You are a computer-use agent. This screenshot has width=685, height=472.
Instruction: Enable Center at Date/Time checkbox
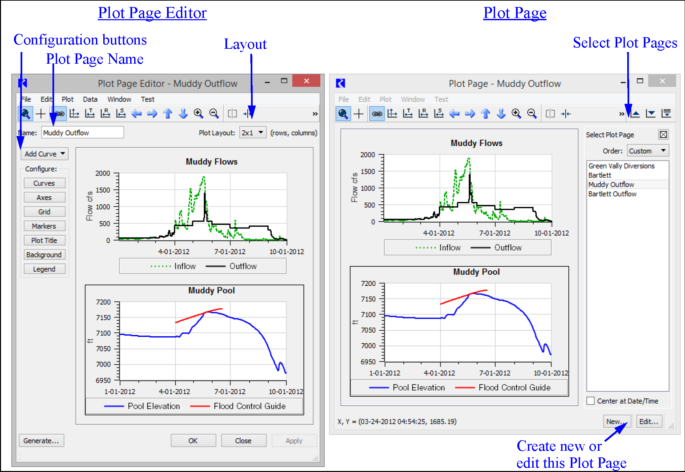591,401
